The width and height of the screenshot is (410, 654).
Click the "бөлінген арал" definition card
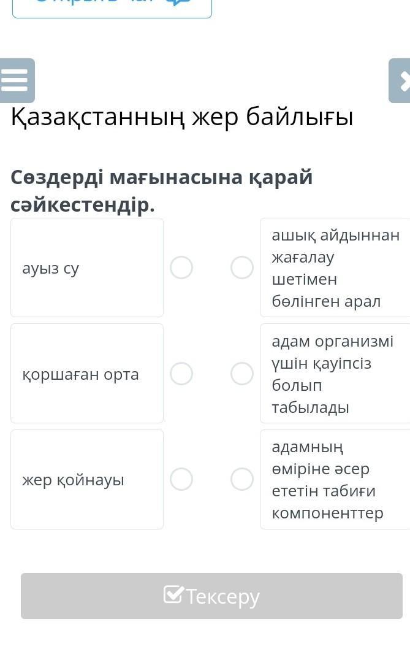(x=335, y=267)
